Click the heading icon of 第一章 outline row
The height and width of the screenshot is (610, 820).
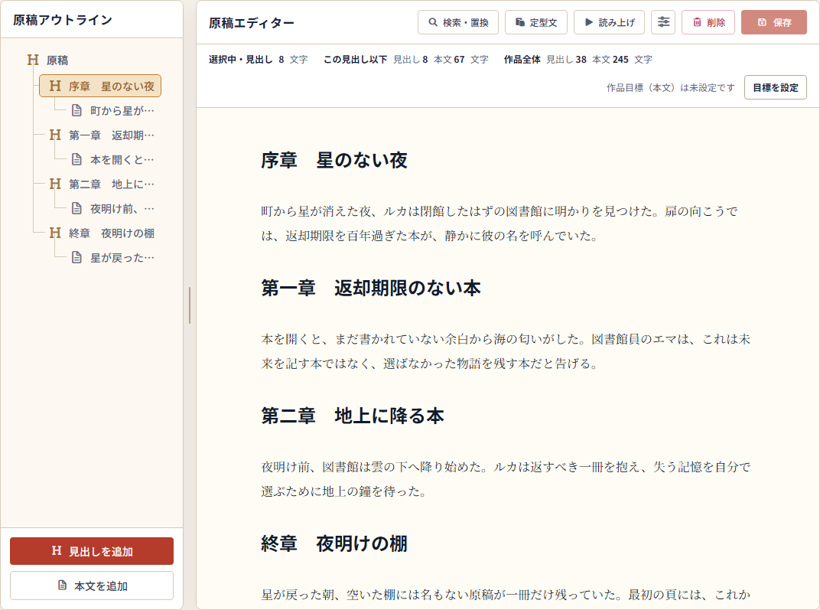pyautogui.click(x=55, y=135)
